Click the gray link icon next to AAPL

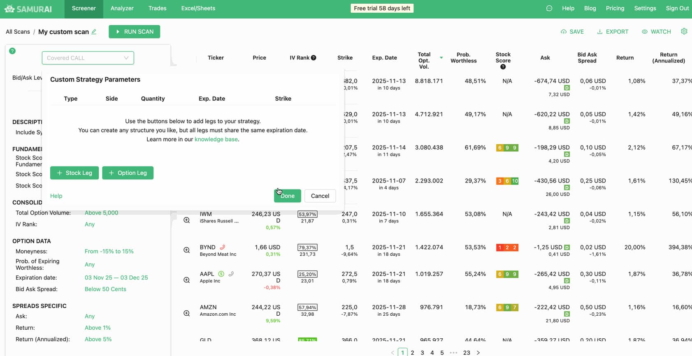coord(231,274)
